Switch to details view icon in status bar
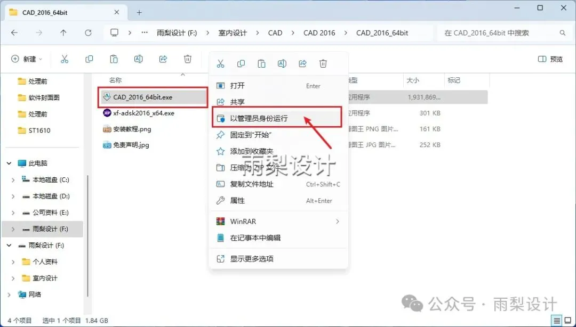The height and width of the screenshot is (327, 576). point(557,321)
